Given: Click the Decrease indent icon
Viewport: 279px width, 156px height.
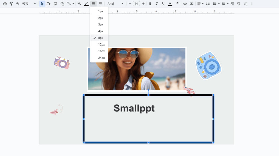Looking at the screenshot, I should click(232, 4).
